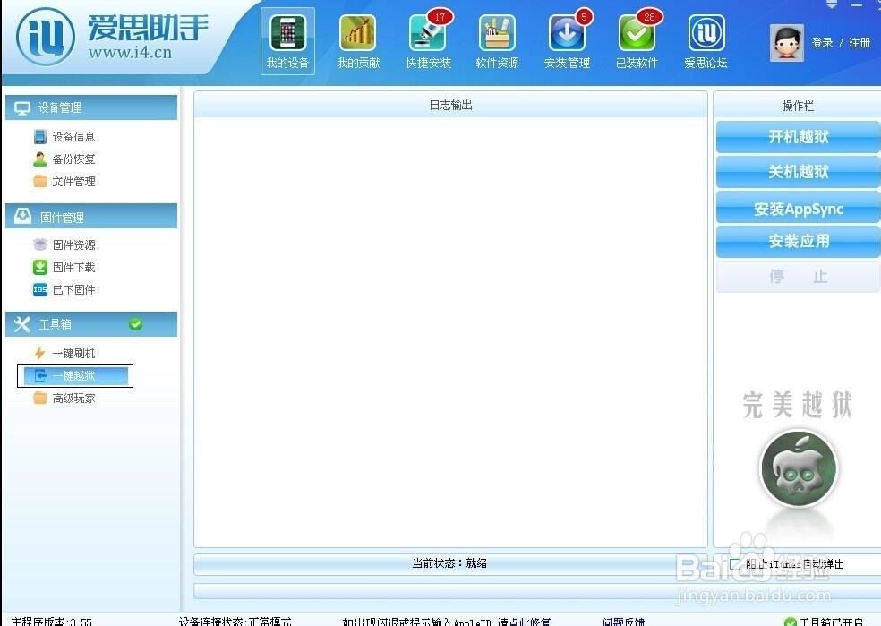Click the 关机越狱 button
The height and width of the screenshot is (626, 881).
point(798,171)
